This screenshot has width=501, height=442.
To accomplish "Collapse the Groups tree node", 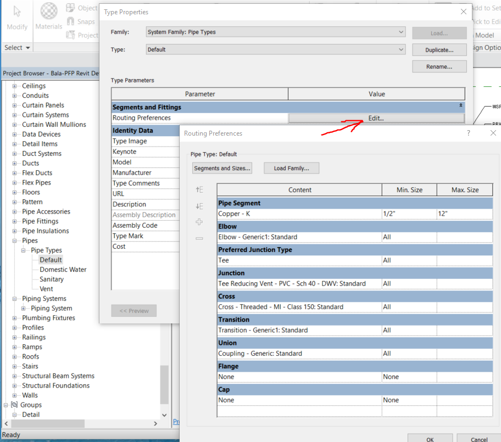I will (5, 405).
